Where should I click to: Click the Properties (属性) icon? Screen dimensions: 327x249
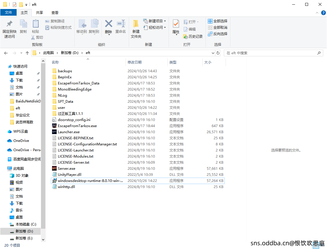[176, 24]
